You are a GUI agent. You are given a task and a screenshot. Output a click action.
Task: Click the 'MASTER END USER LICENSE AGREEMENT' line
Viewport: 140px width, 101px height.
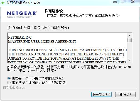click(x=42, y=42)
